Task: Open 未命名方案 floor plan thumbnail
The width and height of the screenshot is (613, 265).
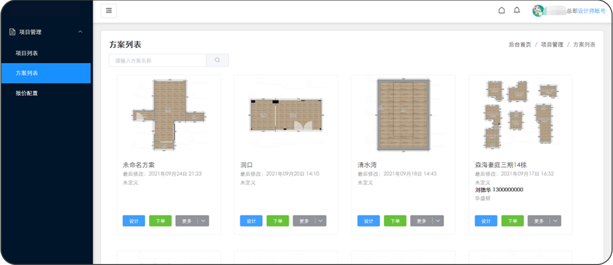Action: [x=169, y=115]
